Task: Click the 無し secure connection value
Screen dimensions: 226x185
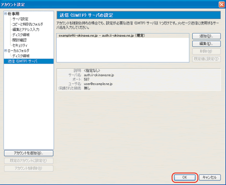Action: click(87, 88)
